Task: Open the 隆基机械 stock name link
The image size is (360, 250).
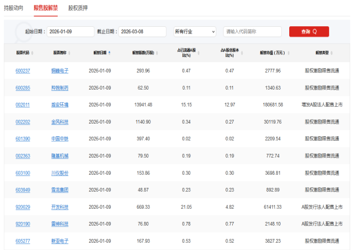Action: point(60,156)
